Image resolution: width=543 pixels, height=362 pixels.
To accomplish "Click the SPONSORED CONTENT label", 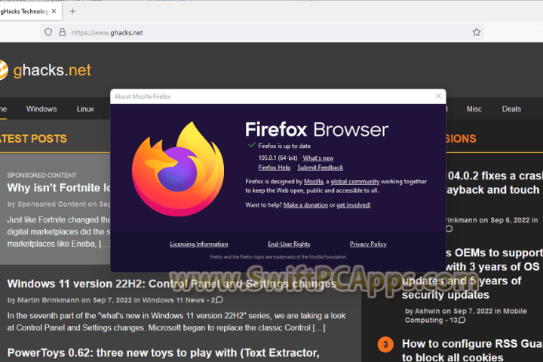I will click(42, 175).
